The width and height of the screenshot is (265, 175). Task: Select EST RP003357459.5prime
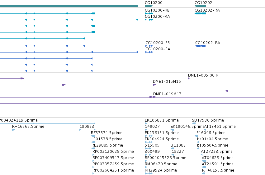pyautogui.click(x=113, y=164)
